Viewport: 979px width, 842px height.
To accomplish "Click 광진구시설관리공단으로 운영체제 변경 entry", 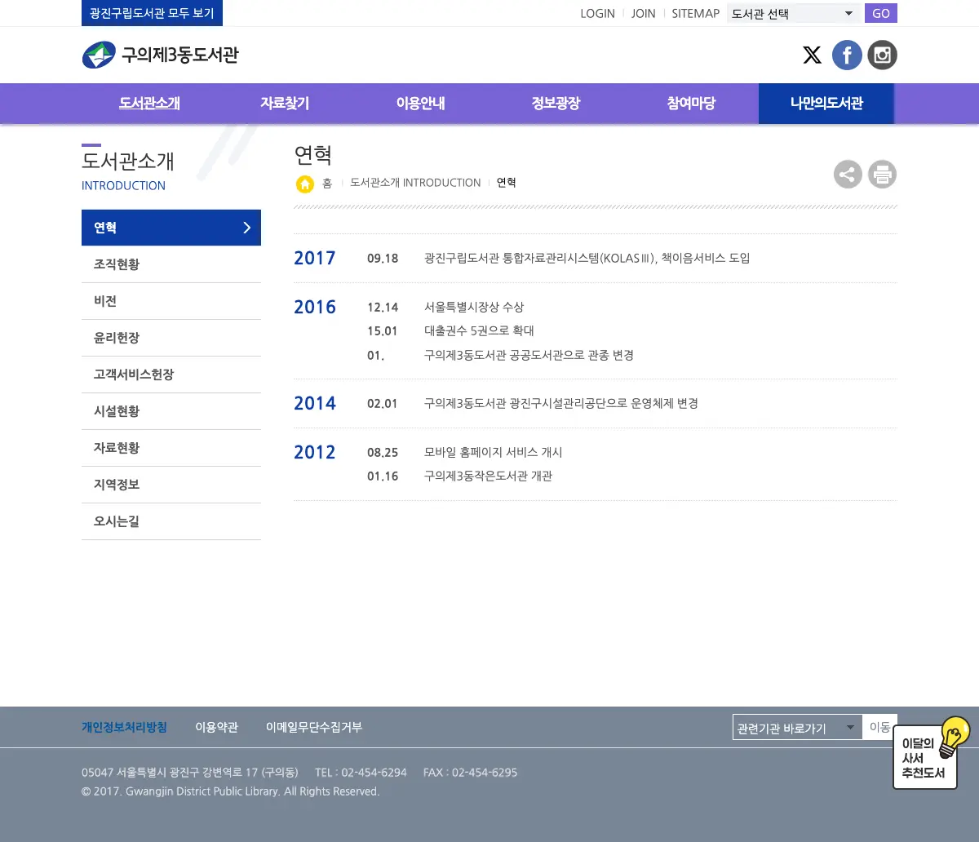I will pyautogui.click(x=561, y=403).
